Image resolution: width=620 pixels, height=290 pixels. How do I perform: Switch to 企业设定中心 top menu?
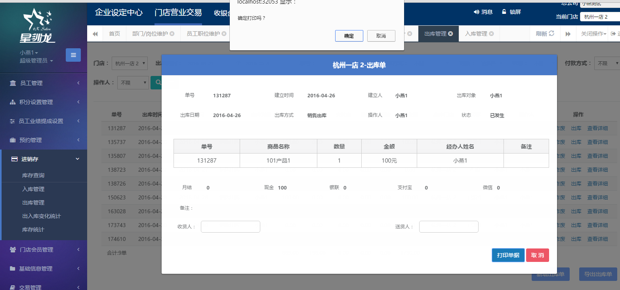(119, 12)
